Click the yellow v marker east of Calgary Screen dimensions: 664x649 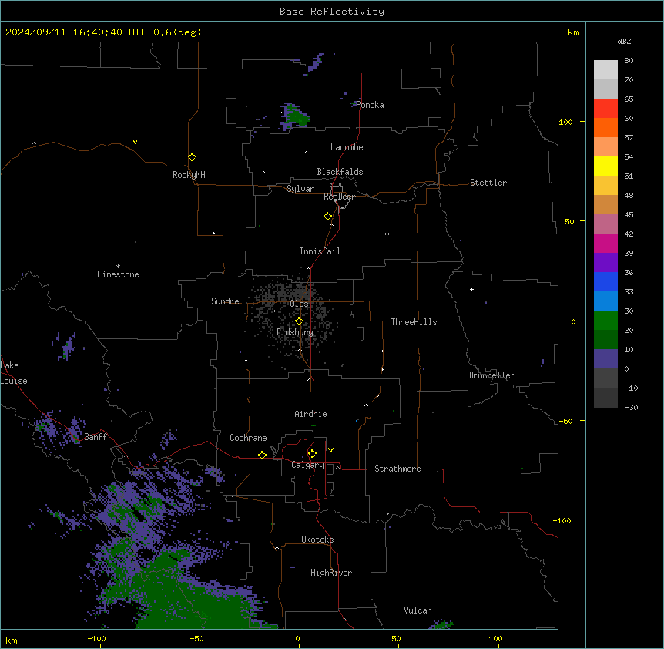pyautogui.click(x=330, y=450)
